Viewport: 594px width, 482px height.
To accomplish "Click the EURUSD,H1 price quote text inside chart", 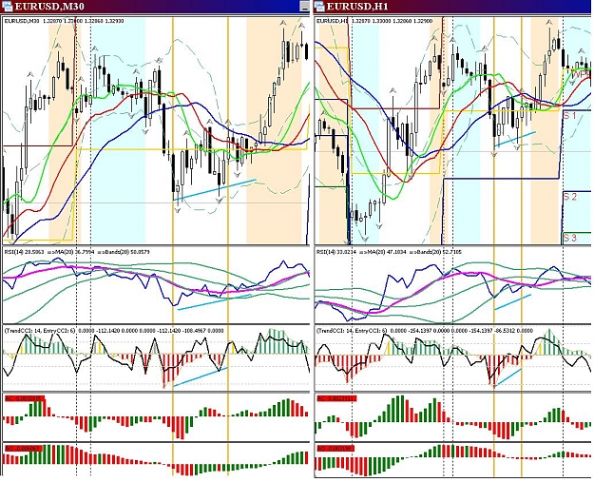I will [374, 20].
